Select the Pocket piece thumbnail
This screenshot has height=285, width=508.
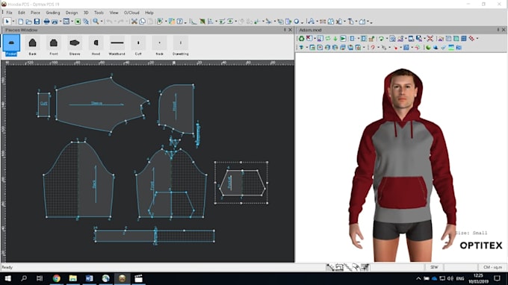point(11,45)
